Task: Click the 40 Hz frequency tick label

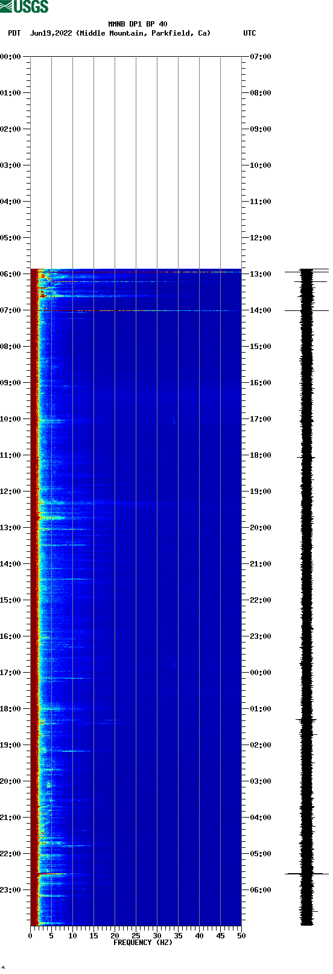Action: [x=199, y=936]
